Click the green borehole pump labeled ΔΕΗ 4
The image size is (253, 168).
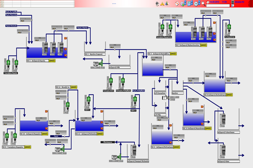pos(86,100)
